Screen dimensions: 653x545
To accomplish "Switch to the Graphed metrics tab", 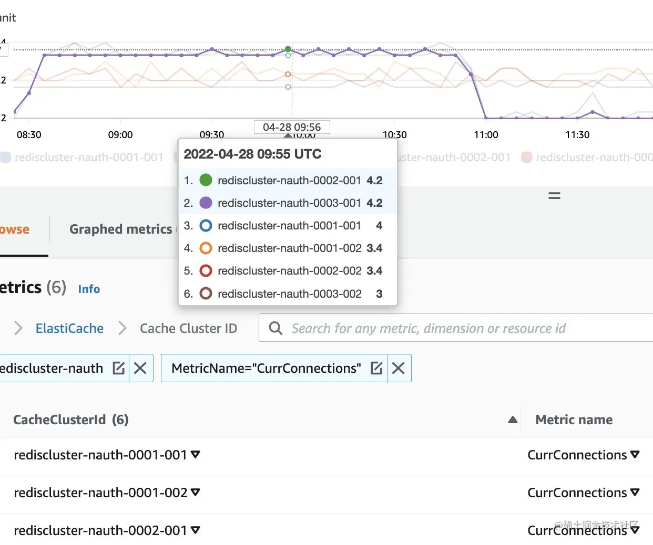I will 121,229.
